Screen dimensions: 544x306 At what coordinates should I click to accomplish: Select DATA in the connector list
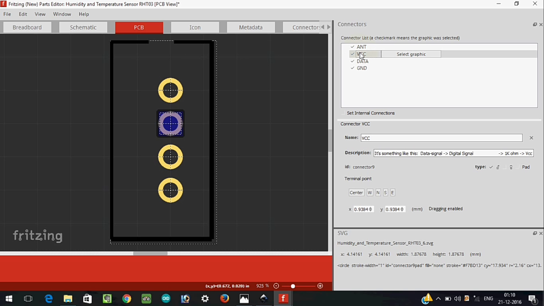[362, 61]
